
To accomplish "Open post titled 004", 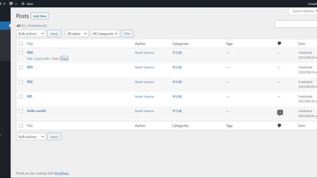I will pos(30,52).
